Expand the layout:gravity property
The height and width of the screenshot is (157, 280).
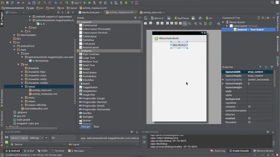tap(223, 79)
